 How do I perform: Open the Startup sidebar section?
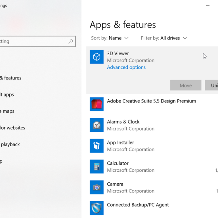tap(1, 161)
